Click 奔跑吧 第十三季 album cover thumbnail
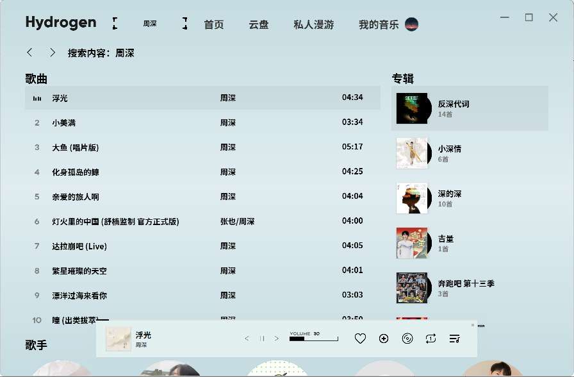574x377 pixels. tap(412, 288)
